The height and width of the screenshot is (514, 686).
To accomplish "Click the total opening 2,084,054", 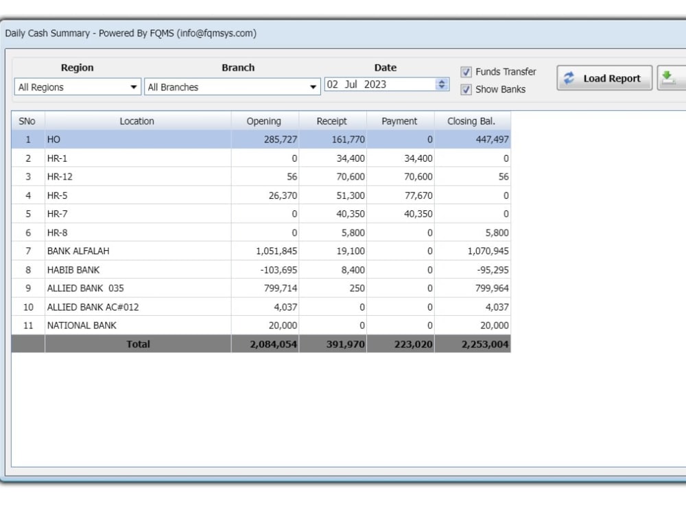I will point(274,345).
